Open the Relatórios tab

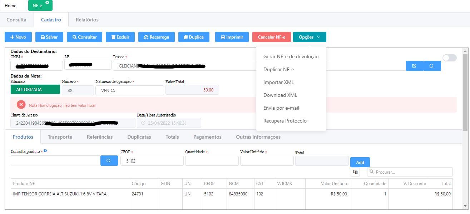pyautogui.click(x=87, y=20)
